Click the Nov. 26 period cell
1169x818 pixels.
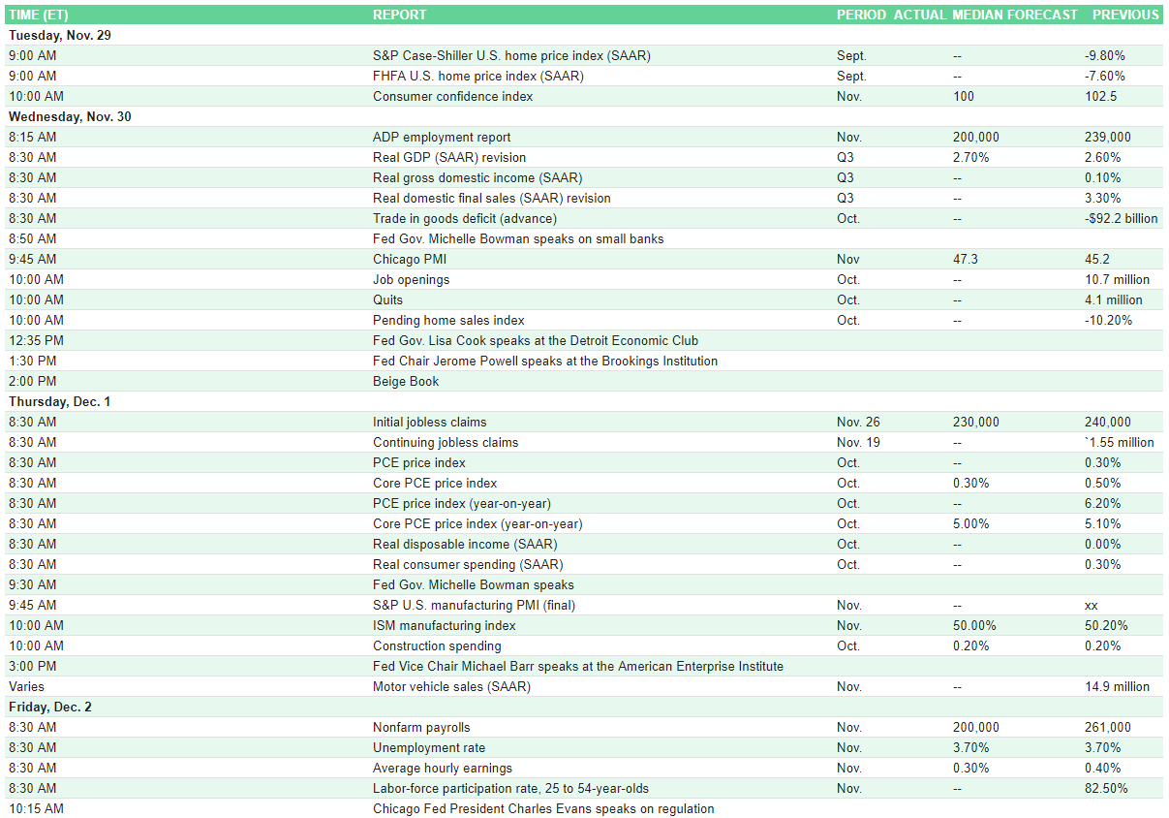tap(858, 422)
